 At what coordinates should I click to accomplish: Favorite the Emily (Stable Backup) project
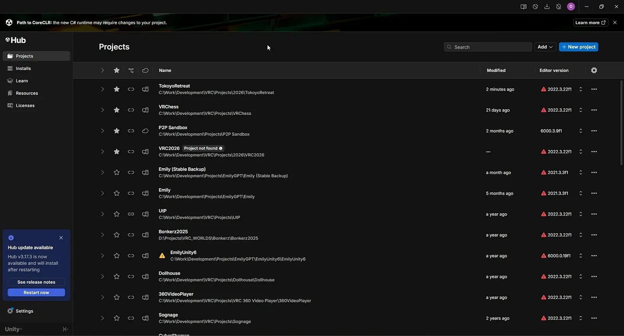coord(117,172)
